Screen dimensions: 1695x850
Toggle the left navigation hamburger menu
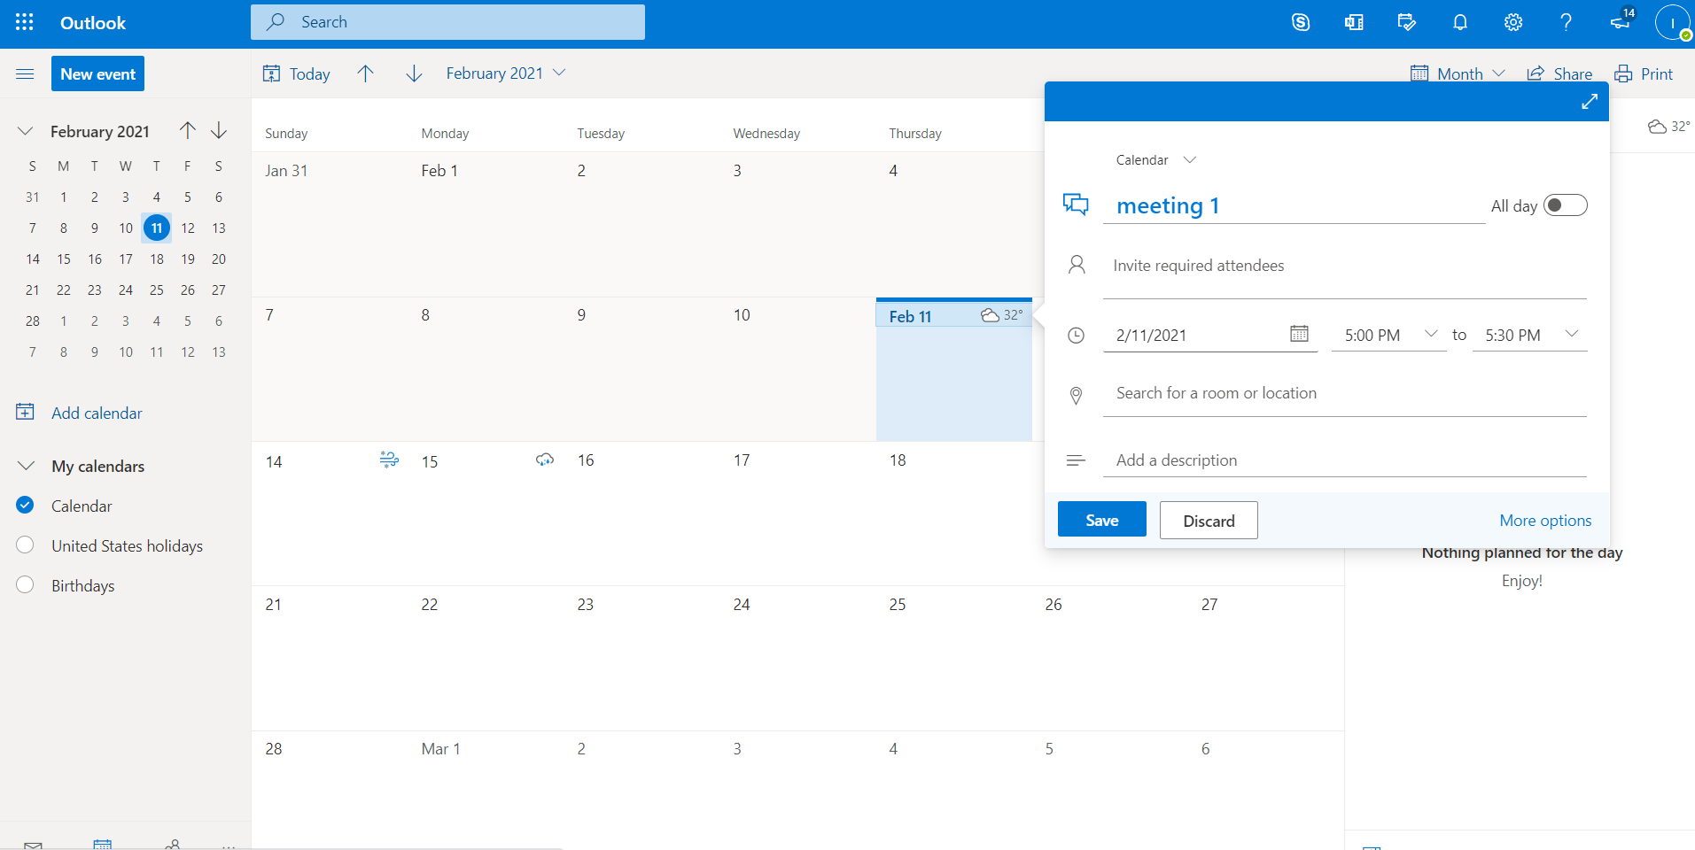25,74
